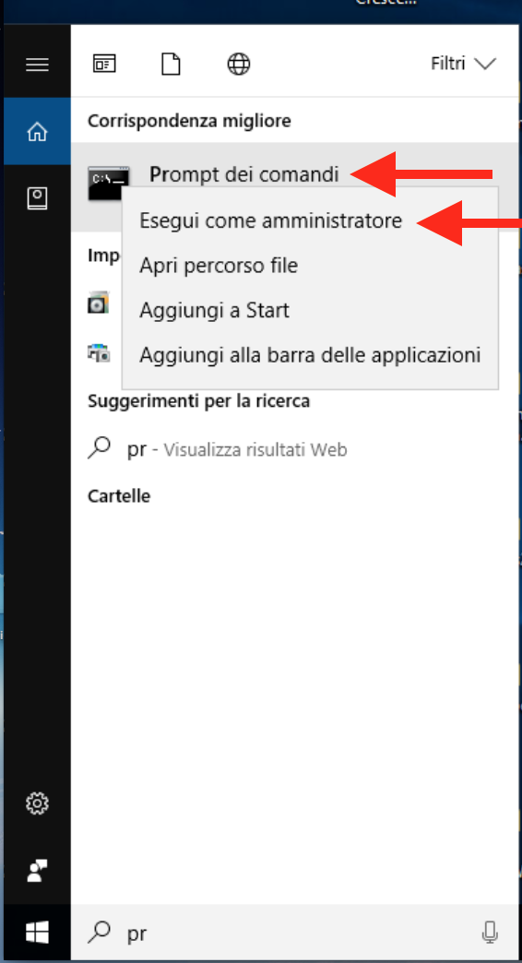Click the Command Prompt app icon
This screenshot has width=522, height=963.
point(109,183)
